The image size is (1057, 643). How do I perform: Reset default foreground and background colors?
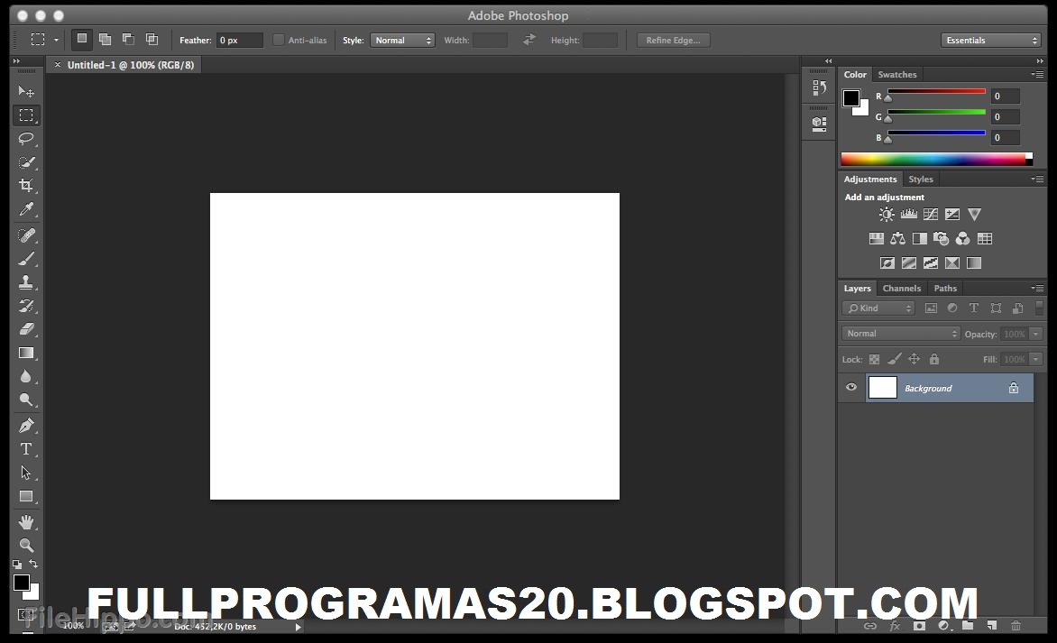(x=17, y=565)
